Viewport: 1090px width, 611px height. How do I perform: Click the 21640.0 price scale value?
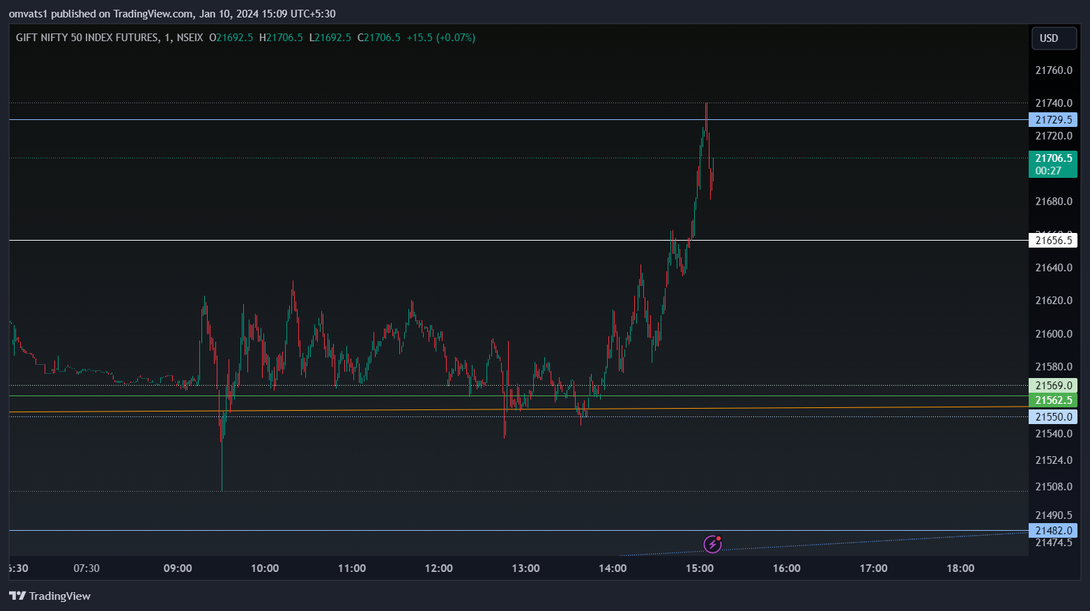click(x=1054, y=268)
